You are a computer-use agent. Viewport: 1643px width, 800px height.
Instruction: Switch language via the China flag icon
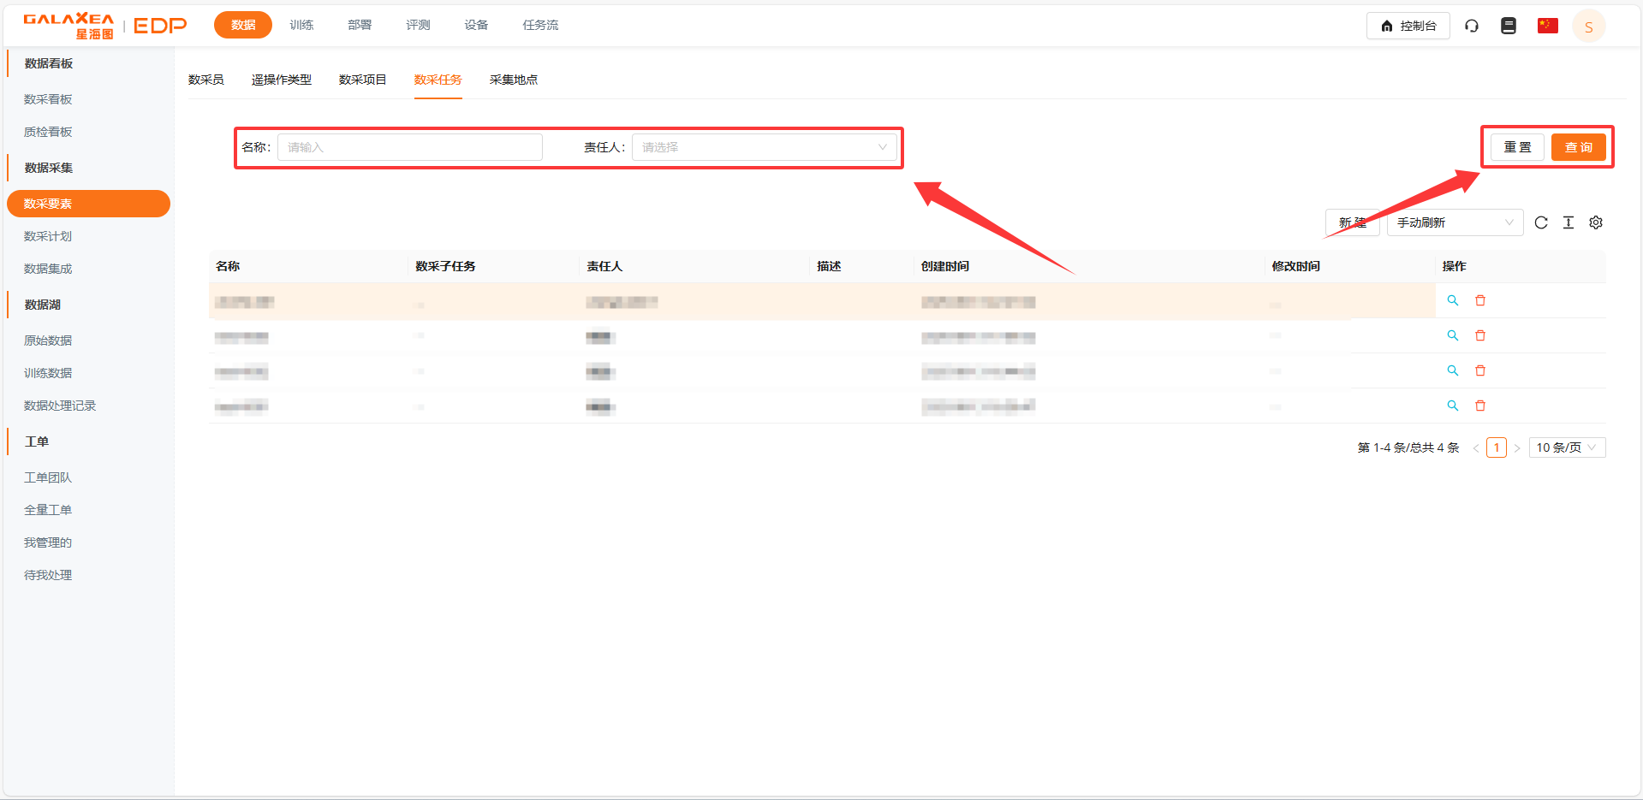(1547, 26)
